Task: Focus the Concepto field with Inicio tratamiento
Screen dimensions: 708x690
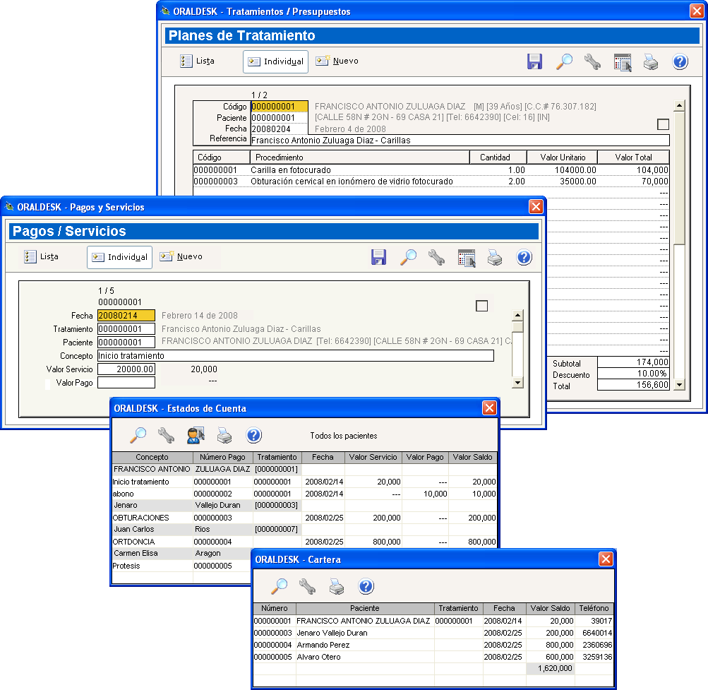Action: pos(296,356)
